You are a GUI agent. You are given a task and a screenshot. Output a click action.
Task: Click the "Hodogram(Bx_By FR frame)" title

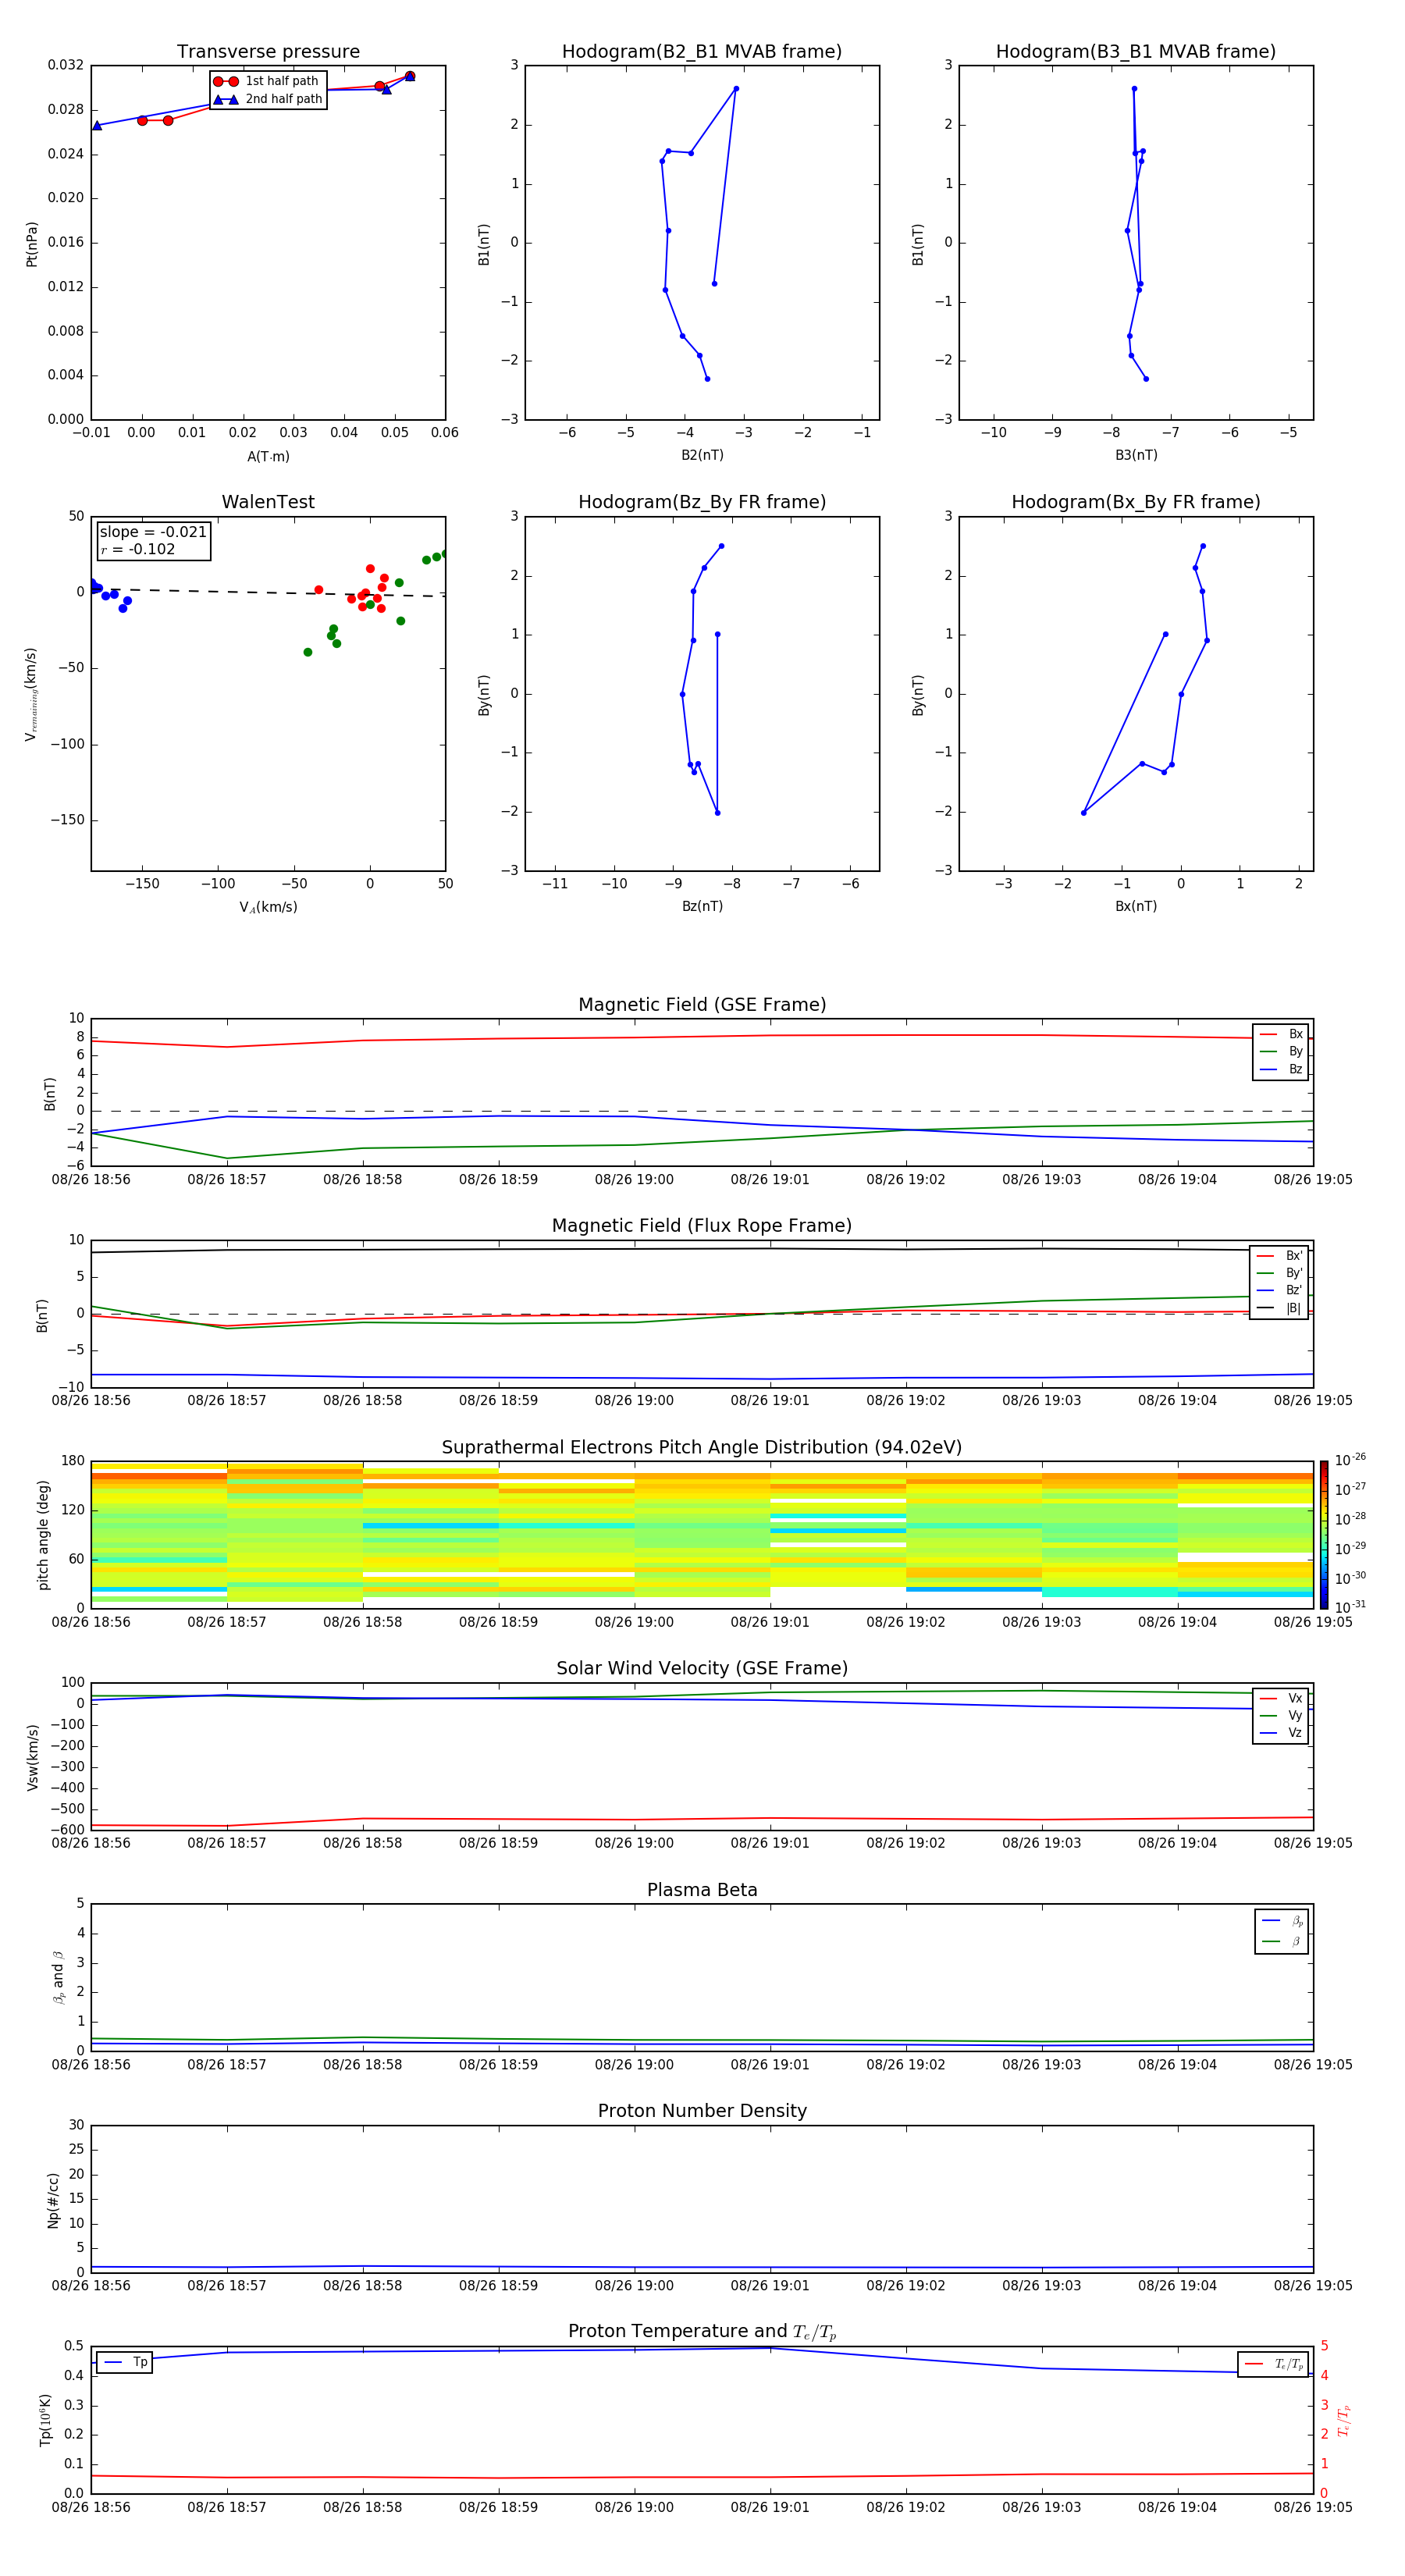[1136, 502]
